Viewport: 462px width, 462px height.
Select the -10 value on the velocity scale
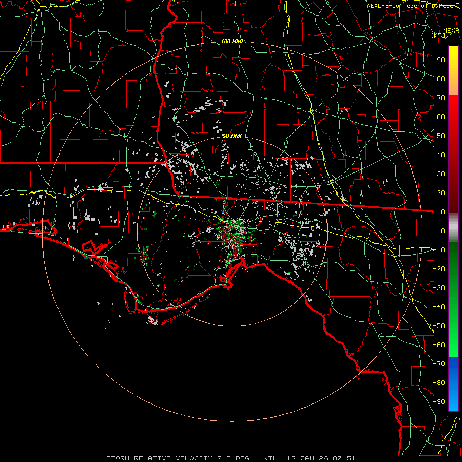pos(439,250)
